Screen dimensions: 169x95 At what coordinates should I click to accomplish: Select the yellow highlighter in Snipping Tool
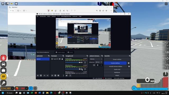click(x=52, y=11)
